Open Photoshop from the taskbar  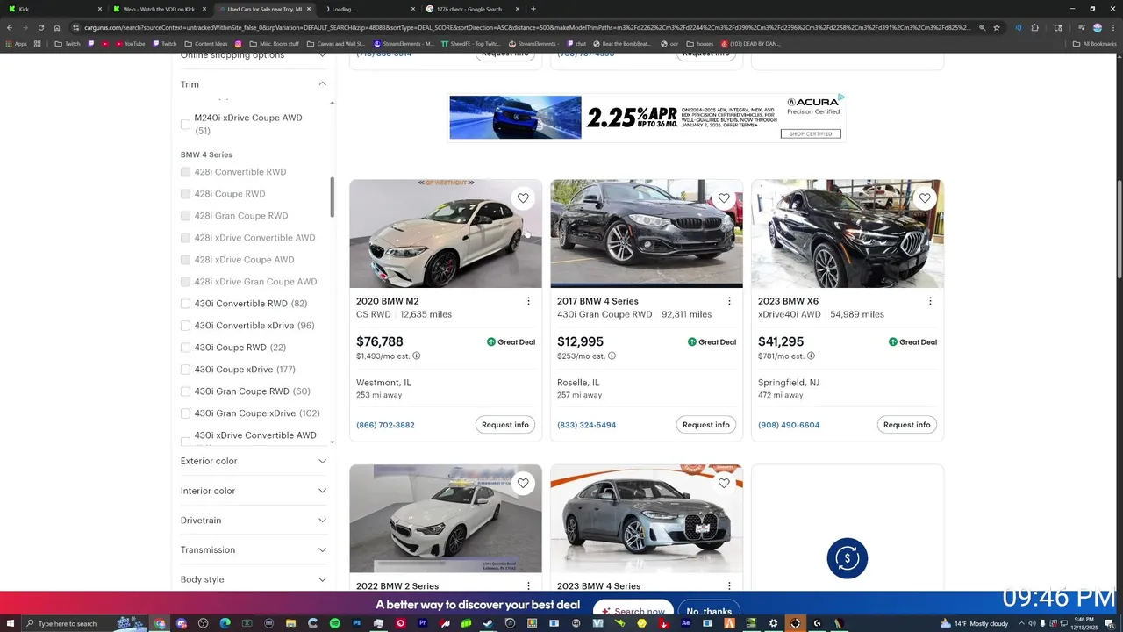pos(357,623)
